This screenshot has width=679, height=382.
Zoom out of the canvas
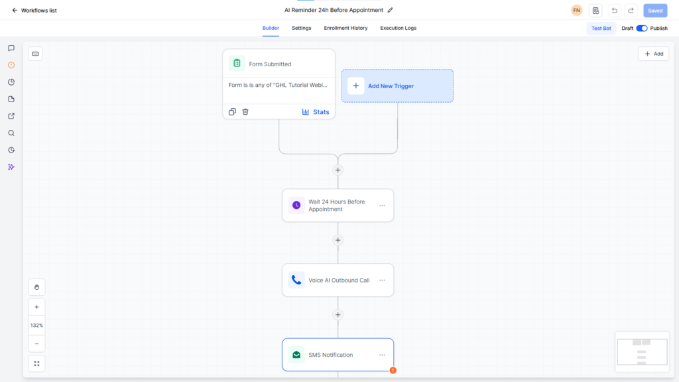(x=37, y=344)
